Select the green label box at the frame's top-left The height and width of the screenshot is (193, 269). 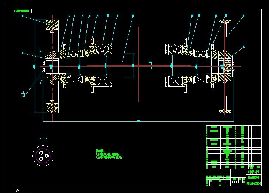(x=22, y=11)
